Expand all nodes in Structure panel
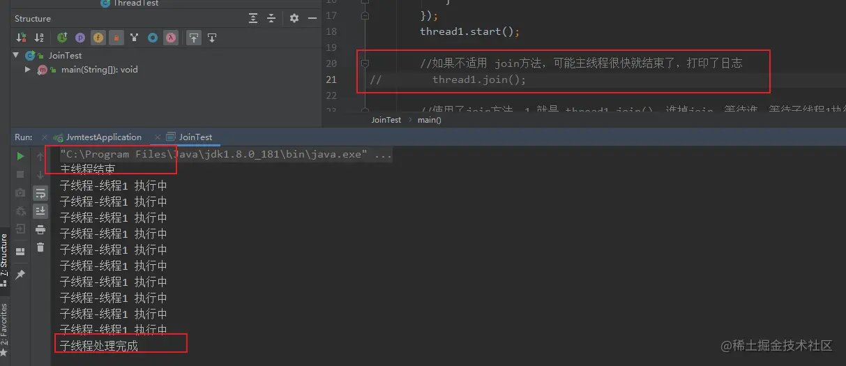Screen dimensions: 846x366 [x=253, y=19]
